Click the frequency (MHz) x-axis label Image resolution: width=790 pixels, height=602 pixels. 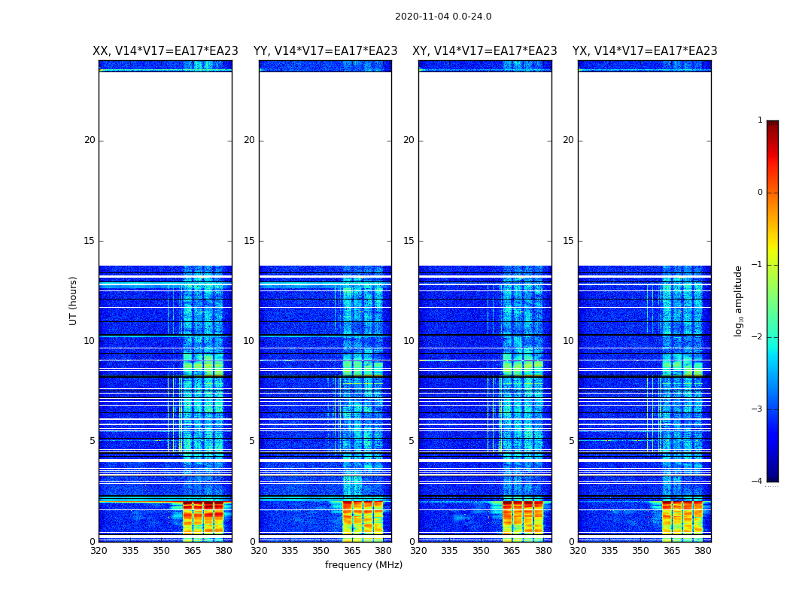tap(363, 565)
